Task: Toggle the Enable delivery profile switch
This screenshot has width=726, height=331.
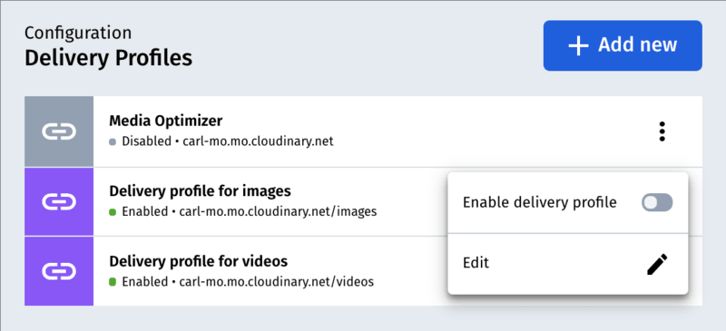Action: [x=656, y=203]
